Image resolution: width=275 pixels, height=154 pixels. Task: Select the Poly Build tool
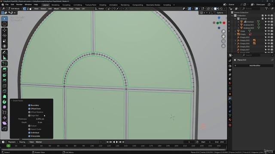(5, 96)
